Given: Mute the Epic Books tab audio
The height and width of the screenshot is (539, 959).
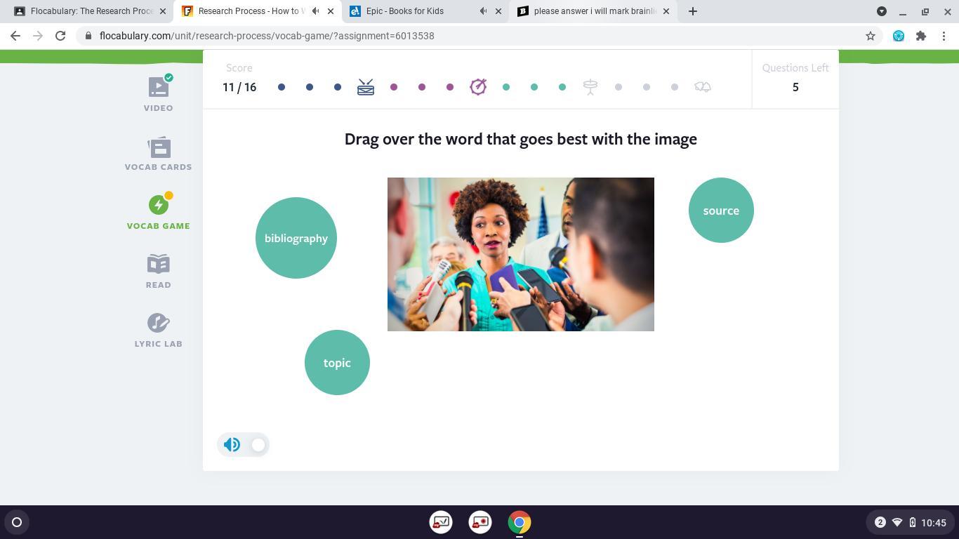Looking at the screenshot, I should (x=484, y=11).
